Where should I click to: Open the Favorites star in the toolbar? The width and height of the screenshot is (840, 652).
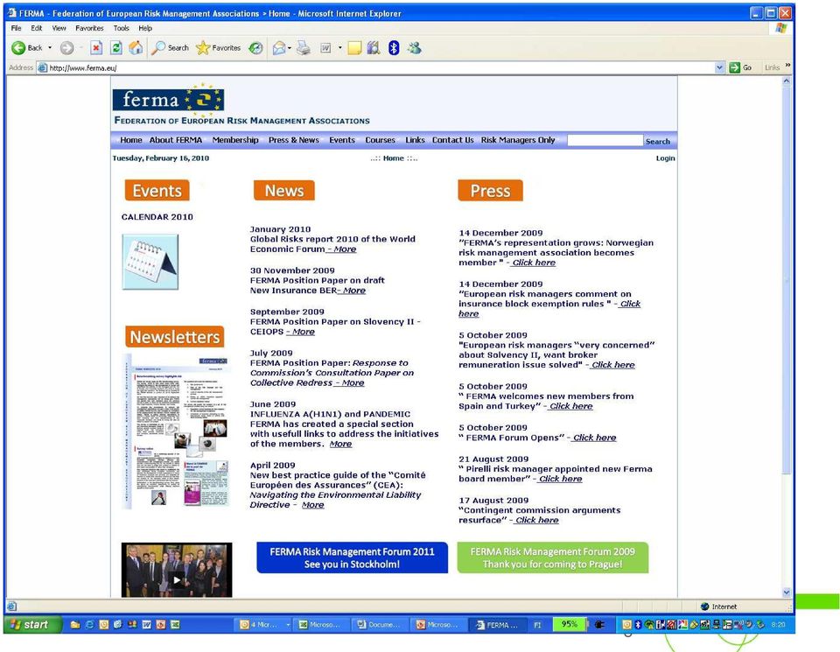coord(218,47)
